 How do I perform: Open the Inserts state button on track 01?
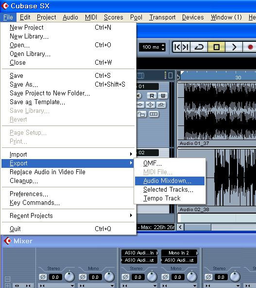[x=140, y=105]
